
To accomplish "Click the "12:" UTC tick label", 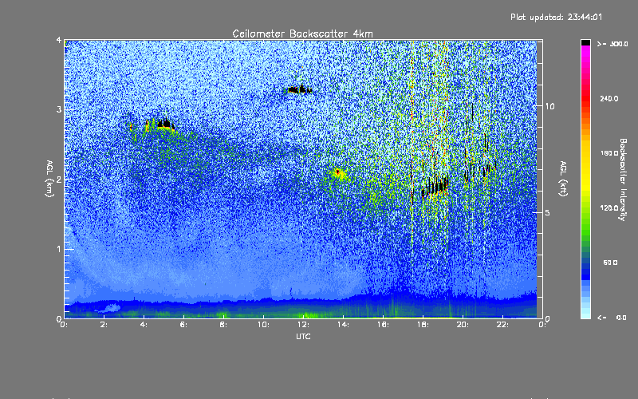I will click(x=303, y=325).
